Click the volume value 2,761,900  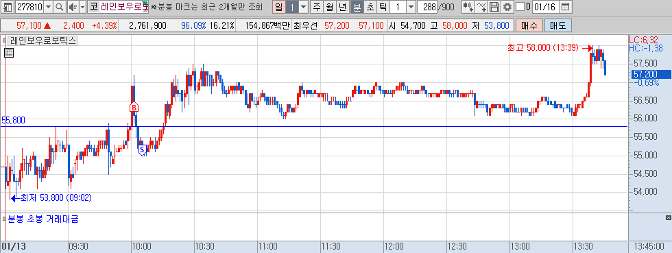(x=147, y=26)
